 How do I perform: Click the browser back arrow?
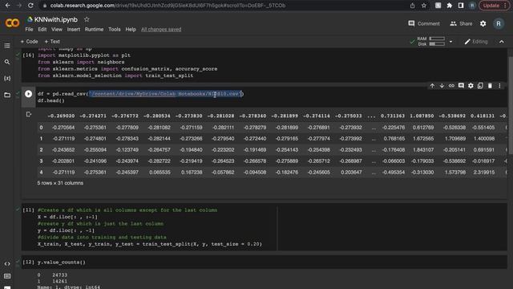click(7, 6)
